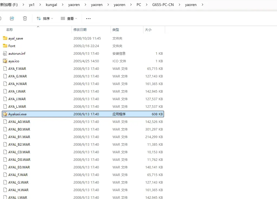The image size is (277, 199).
Task: Select the aya.ico file icon
Action: [5, 61]
